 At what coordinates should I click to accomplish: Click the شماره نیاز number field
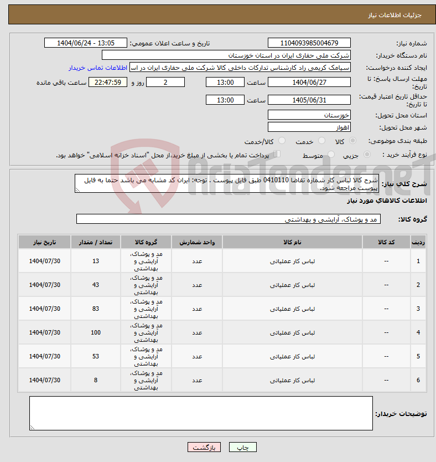click(x=309, y=43)
